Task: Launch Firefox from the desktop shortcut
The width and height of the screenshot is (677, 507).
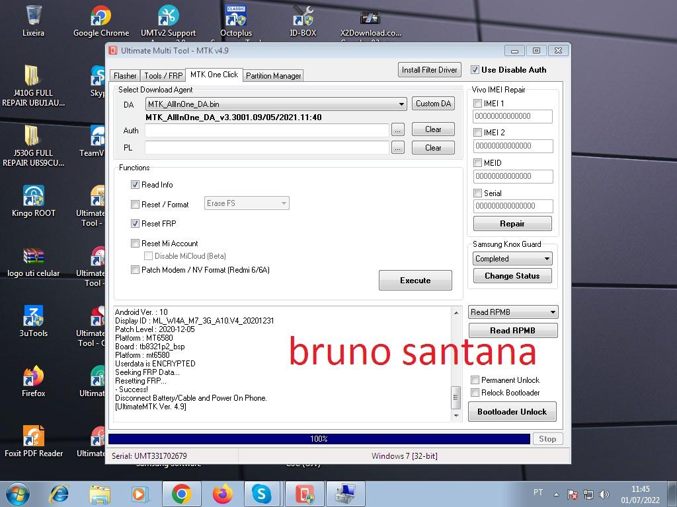Action: [x=33, y=381]
